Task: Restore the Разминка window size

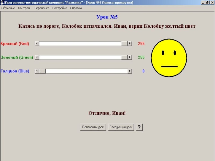Action: click(x=207, y=2)
